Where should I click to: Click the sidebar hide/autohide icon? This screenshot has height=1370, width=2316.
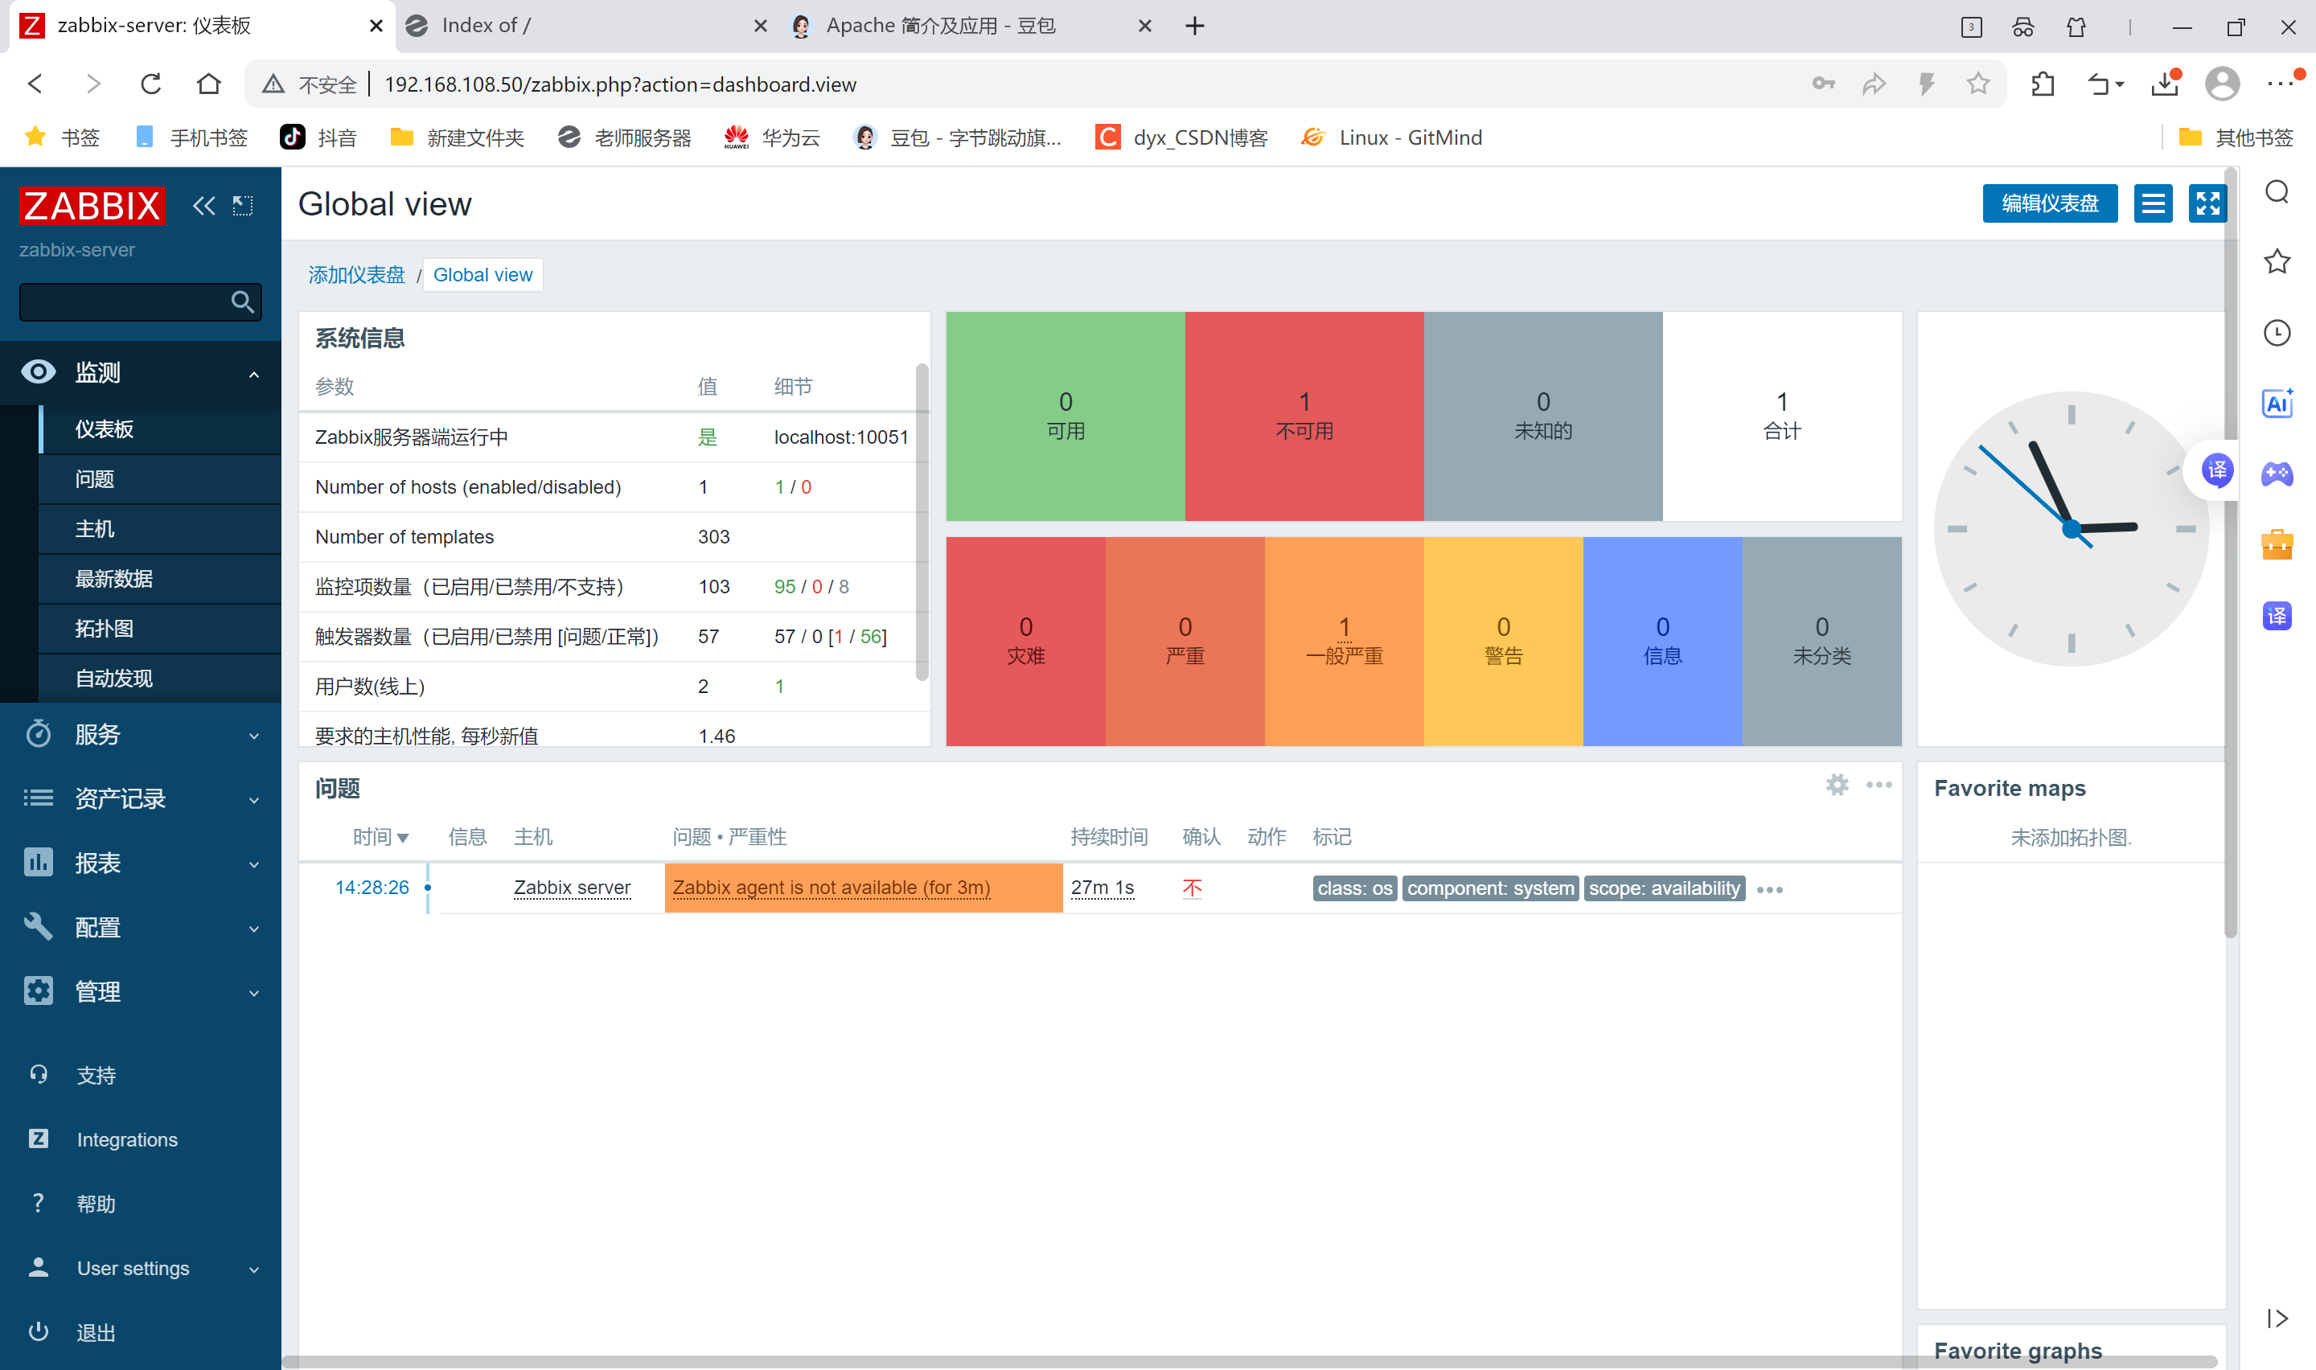click(x=243, y=205)
